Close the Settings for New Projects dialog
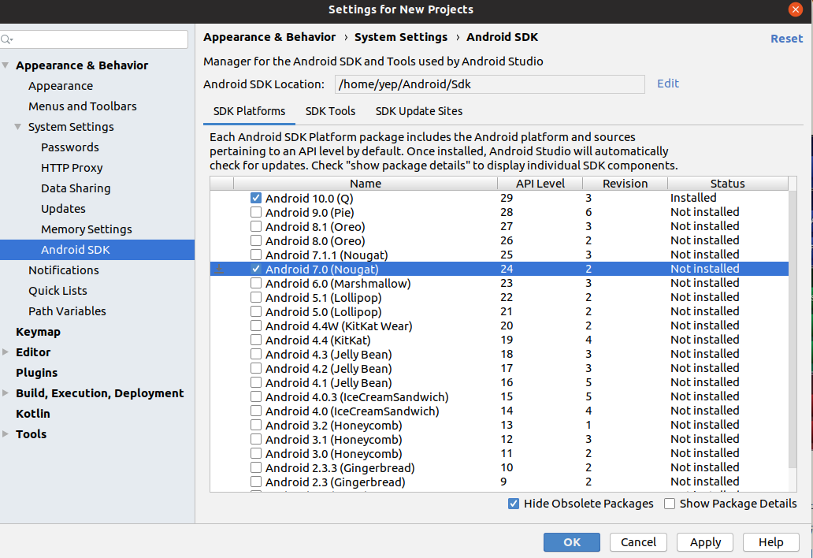Image resolution: width=813 pixels, height=558 pixels. (x=795, y=10)
